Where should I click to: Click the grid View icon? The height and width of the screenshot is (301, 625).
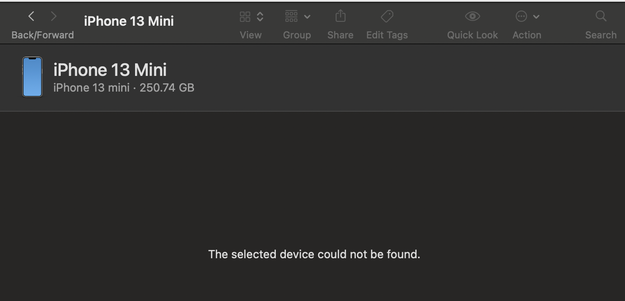(245, 17)
